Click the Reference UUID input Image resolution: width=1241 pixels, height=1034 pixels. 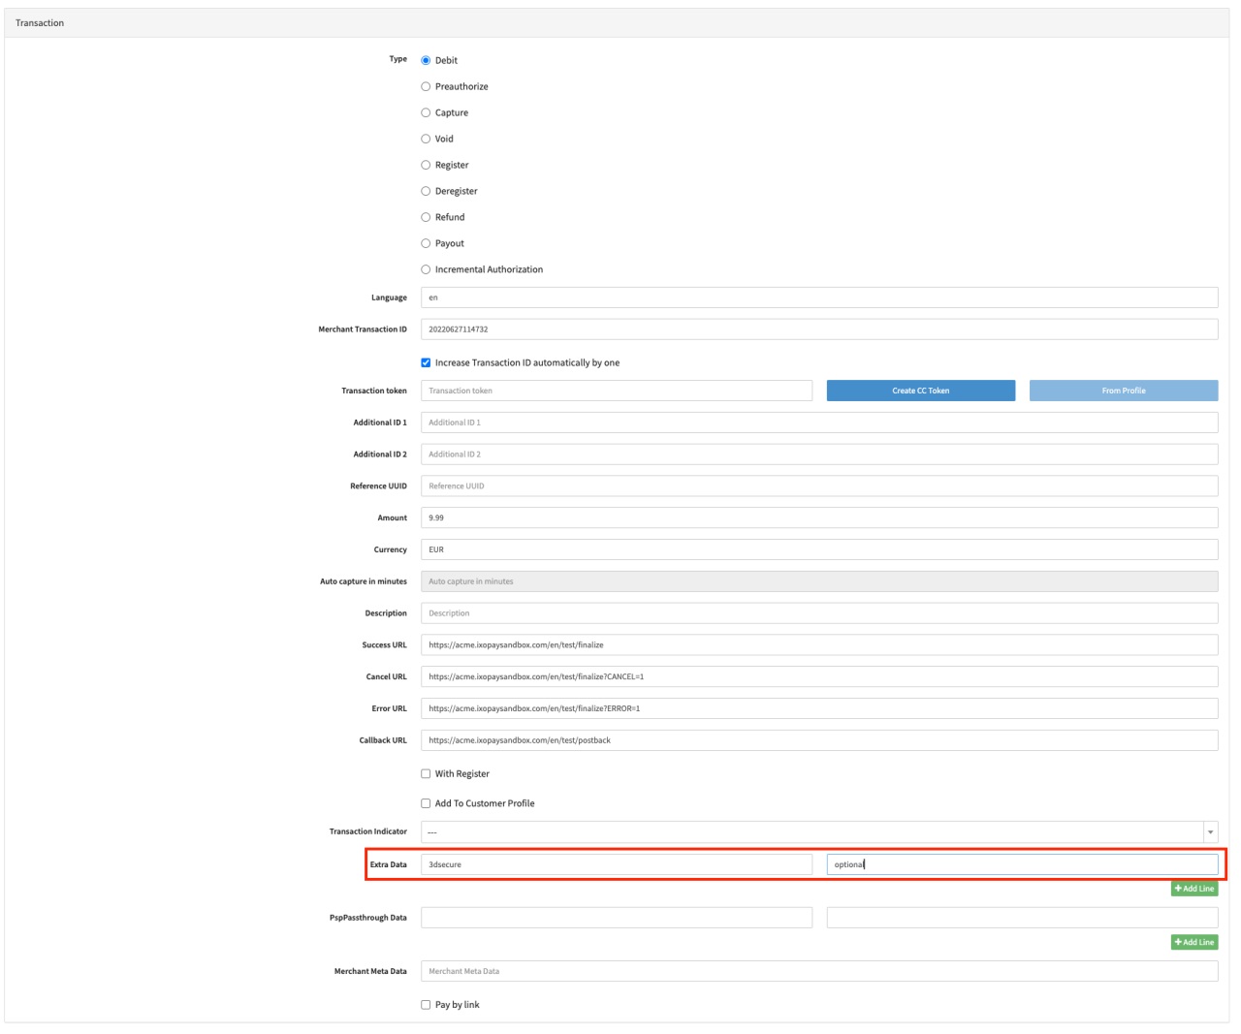point(819,486)
